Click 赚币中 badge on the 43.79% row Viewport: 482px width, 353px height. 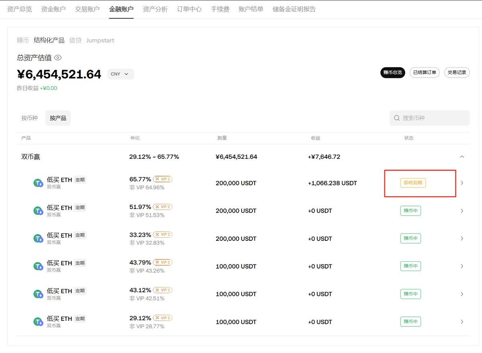[410, 266]
